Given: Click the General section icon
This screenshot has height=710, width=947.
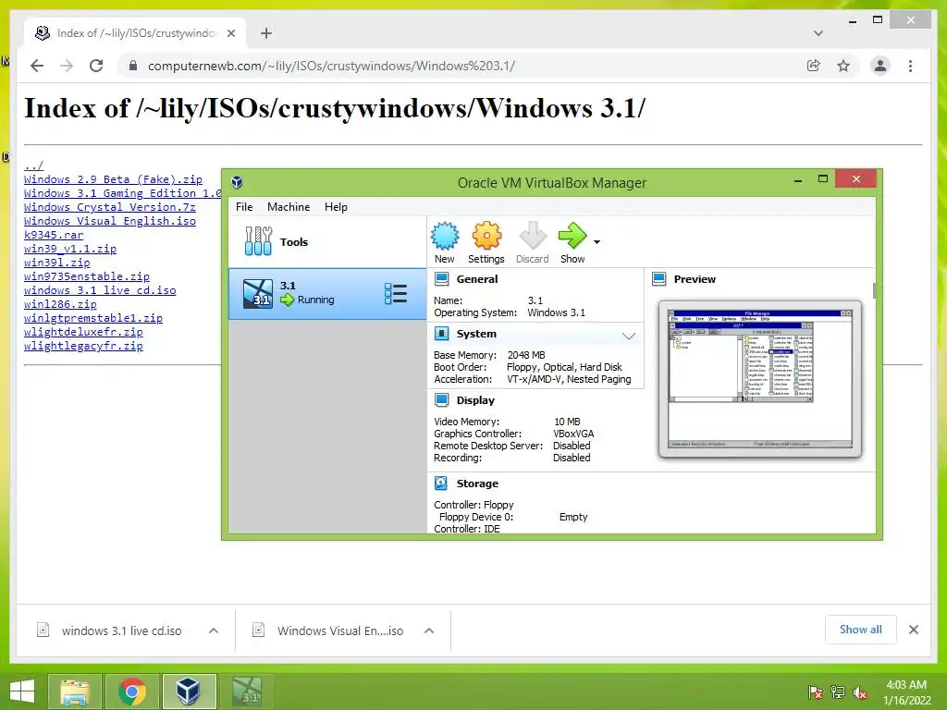Looking at the screenshot, I should [441, 279].
